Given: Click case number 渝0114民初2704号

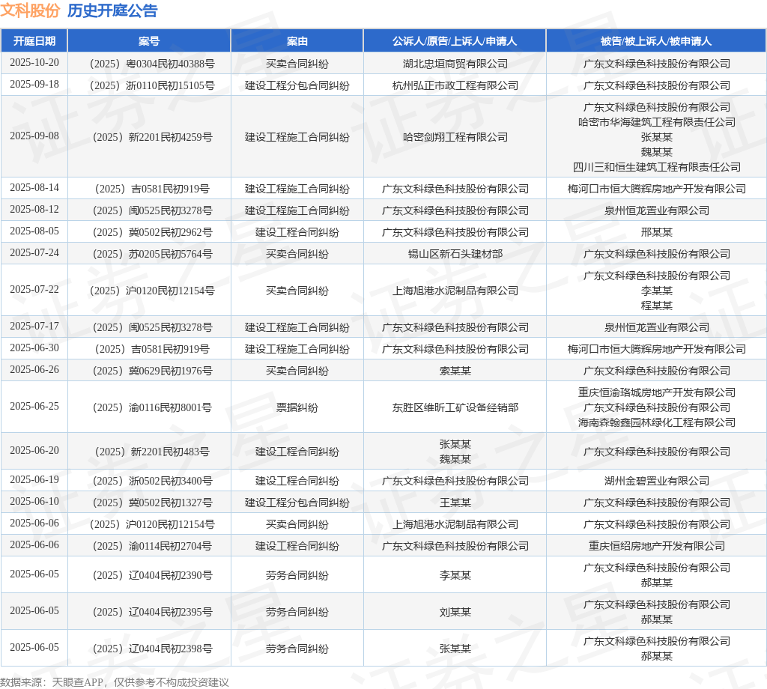Looking at the screenshot, I should pyautogui.click(x=152, y=546).
